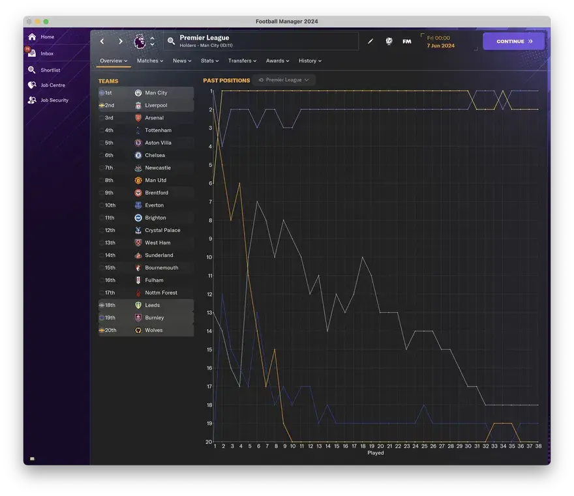The height and width of the screenshot is (496, 574).
Task: Click the pencil edit icon
Action: [x=370, y=41]
